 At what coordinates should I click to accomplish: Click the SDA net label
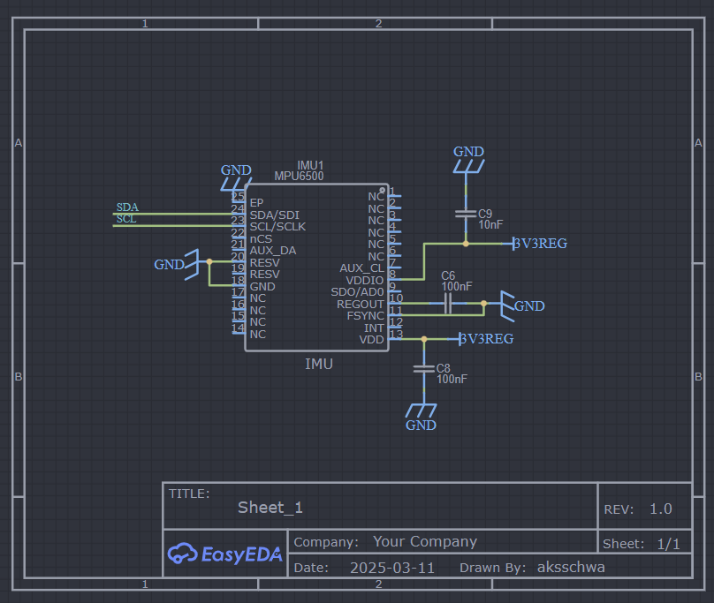127,207
